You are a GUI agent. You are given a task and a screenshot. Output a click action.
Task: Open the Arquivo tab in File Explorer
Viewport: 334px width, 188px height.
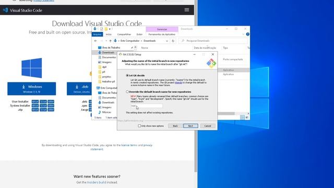point(98,34)
